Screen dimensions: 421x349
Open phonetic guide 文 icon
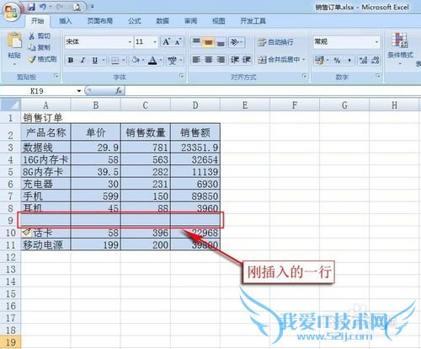172,60
